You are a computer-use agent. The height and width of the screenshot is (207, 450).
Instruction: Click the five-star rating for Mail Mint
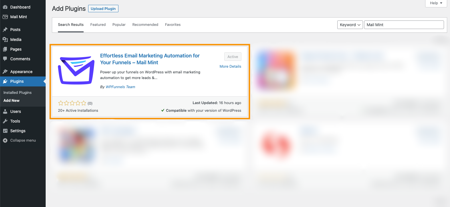point(72,103)
